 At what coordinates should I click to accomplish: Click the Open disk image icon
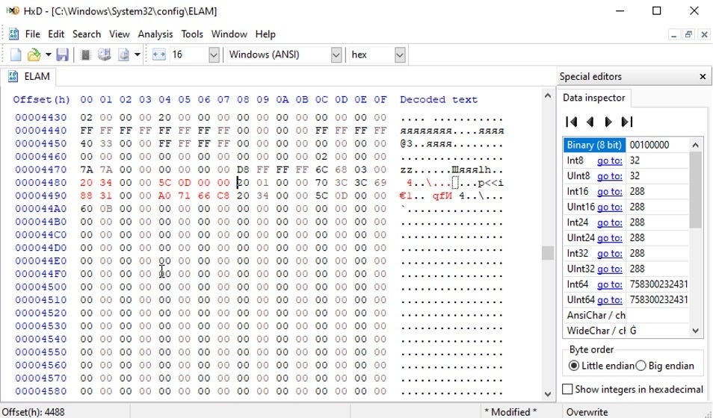click(x=123, y=55)
